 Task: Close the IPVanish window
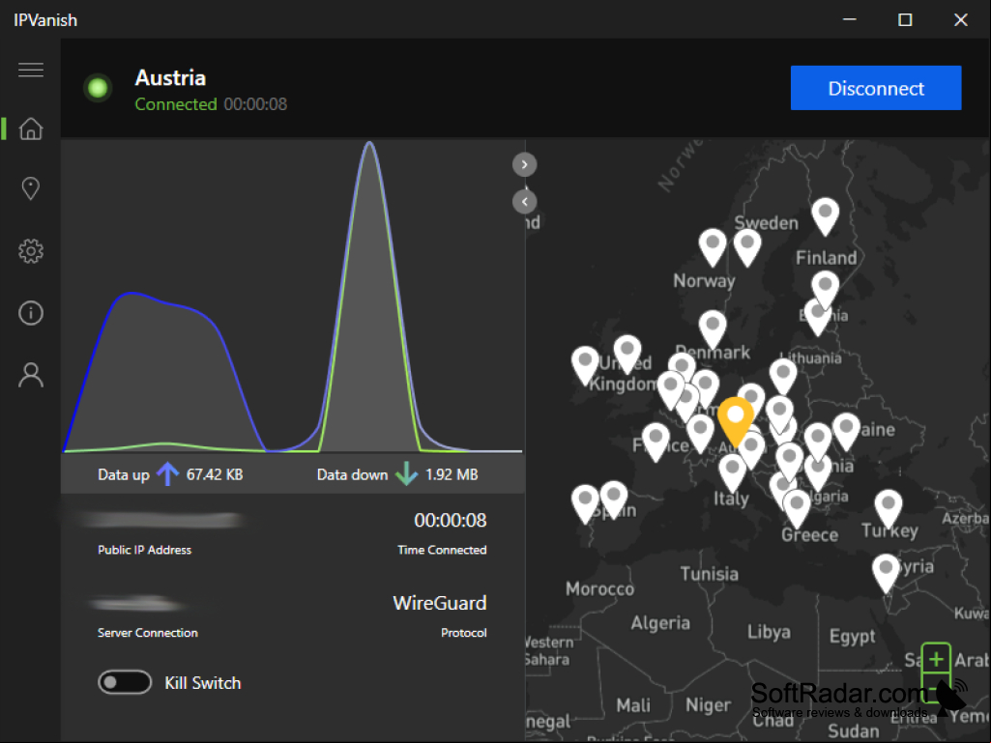[961, 19]
